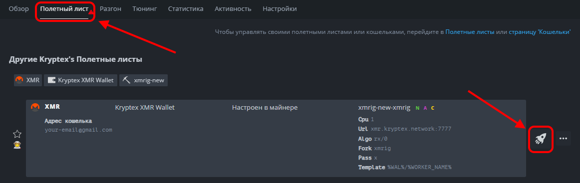580x183 pixels.
Task: Launch the XMR flight sheet rocket icon
Action: pos(541,139)
